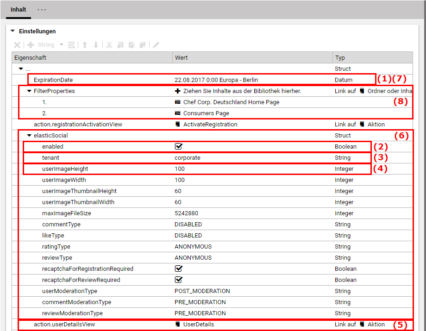Toggle the elasticSocial enabled checkbox
The width and height of the screenshot is (426, 331).
[178, 146]
